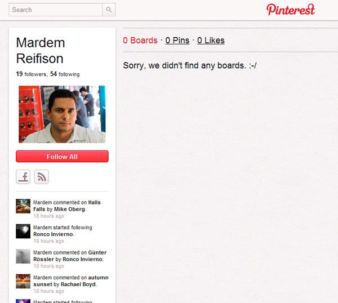Open the 0 Likes tab

(211, 41)
